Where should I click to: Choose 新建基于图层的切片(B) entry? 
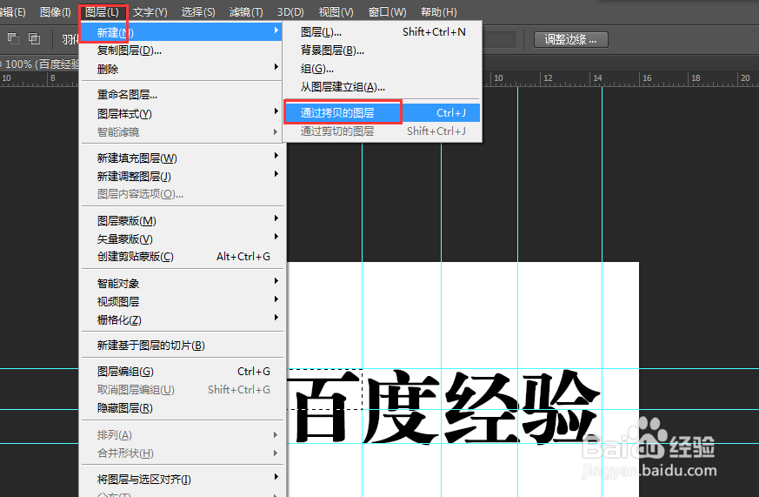coord(182,346)
